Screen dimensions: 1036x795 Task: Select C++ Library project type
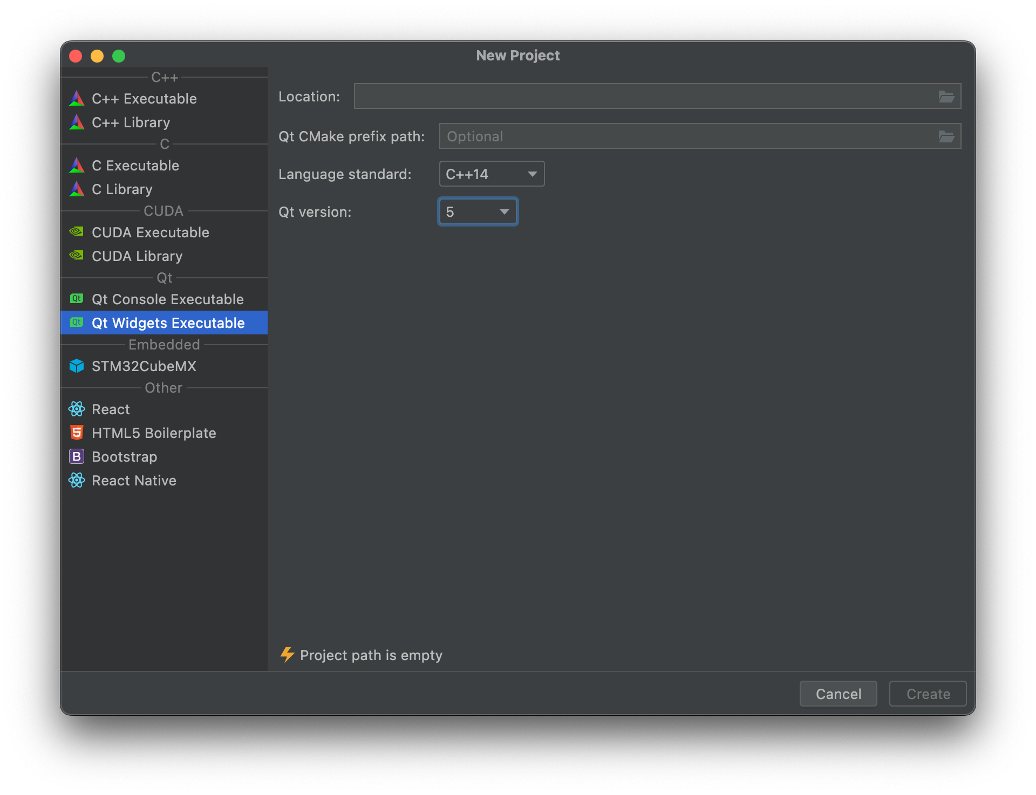click(164, 122)
